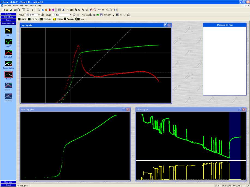Click the Output button at bottom
250x187 pixels.
(8, 185)
